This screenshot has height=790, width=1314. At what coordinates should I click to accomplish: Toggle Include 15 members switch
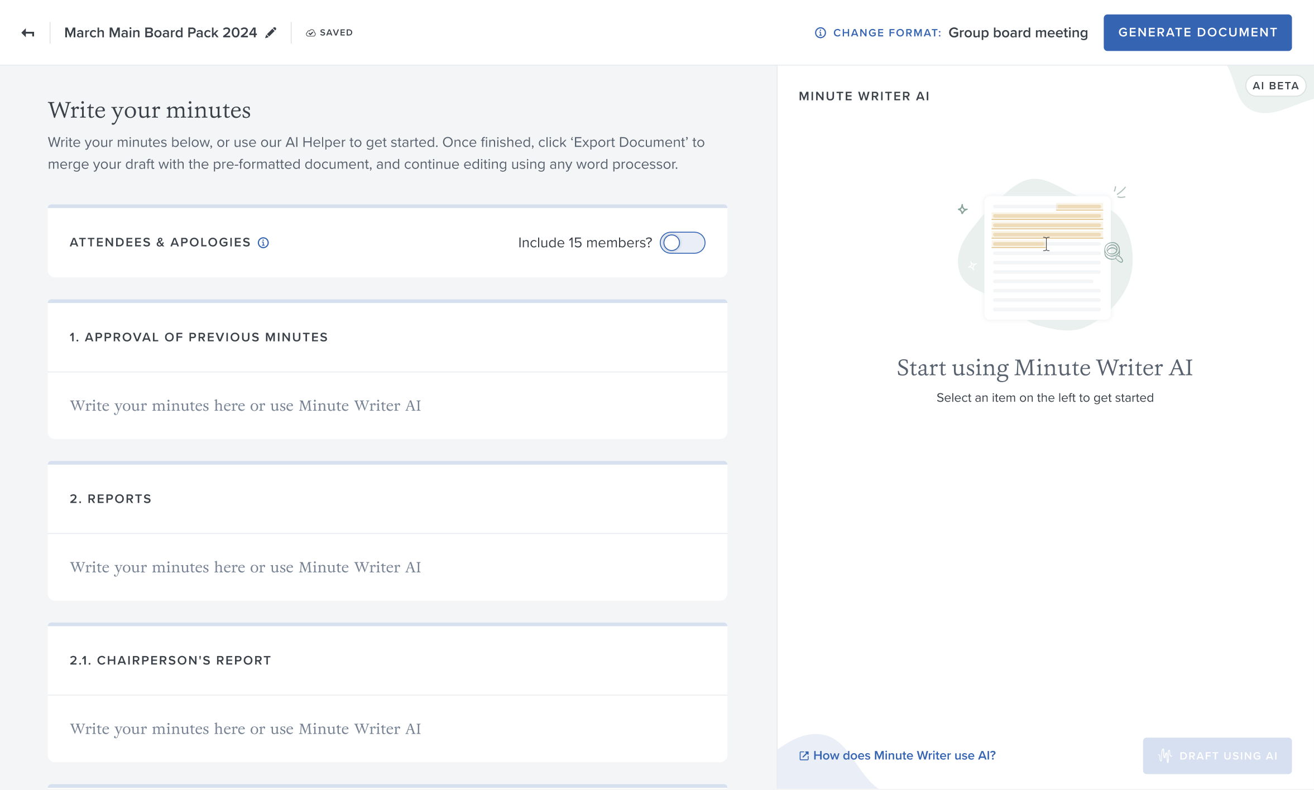click(x=682, y=243)
